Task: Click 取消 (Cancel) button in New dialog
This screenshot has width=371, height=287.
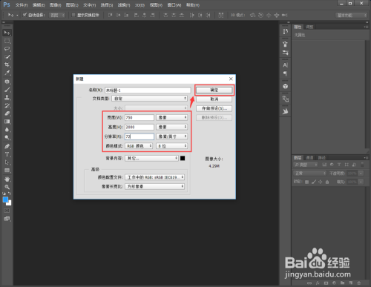Action: 214,99
